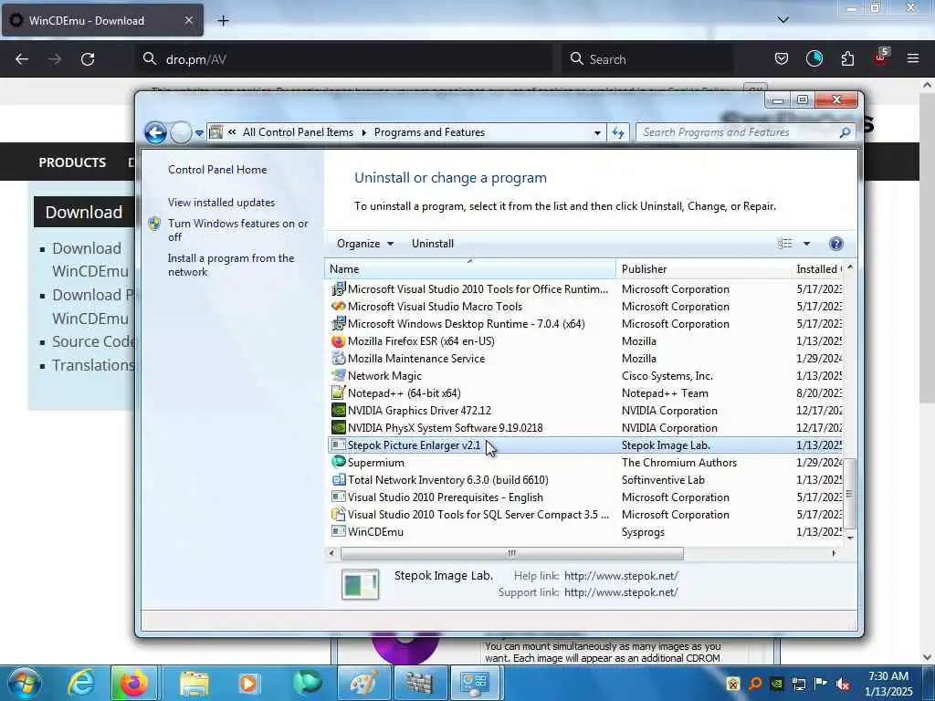The height and width of the screenshot is (701, 935).
Task: Open the Pocket icon in browser toolbar
Action: click(782, 58)
